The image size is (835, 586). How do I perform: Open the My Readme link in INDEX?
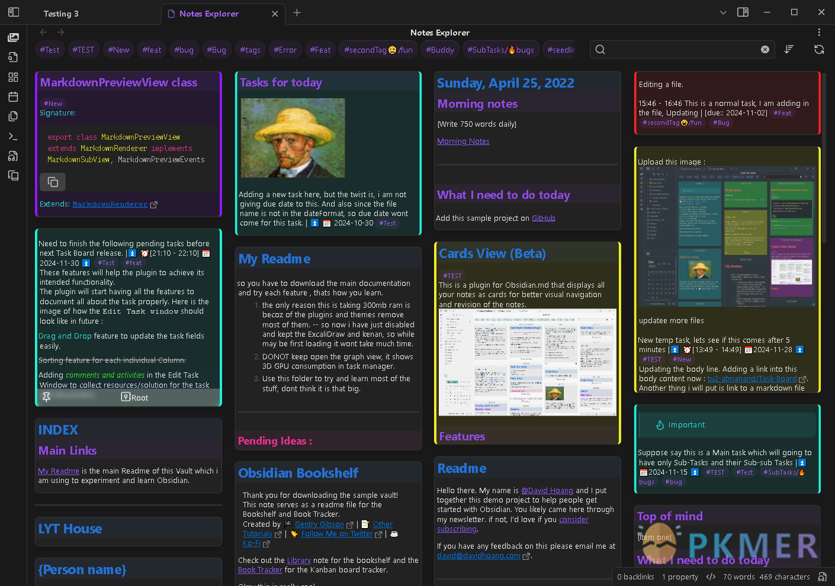[x=59, y=471]
